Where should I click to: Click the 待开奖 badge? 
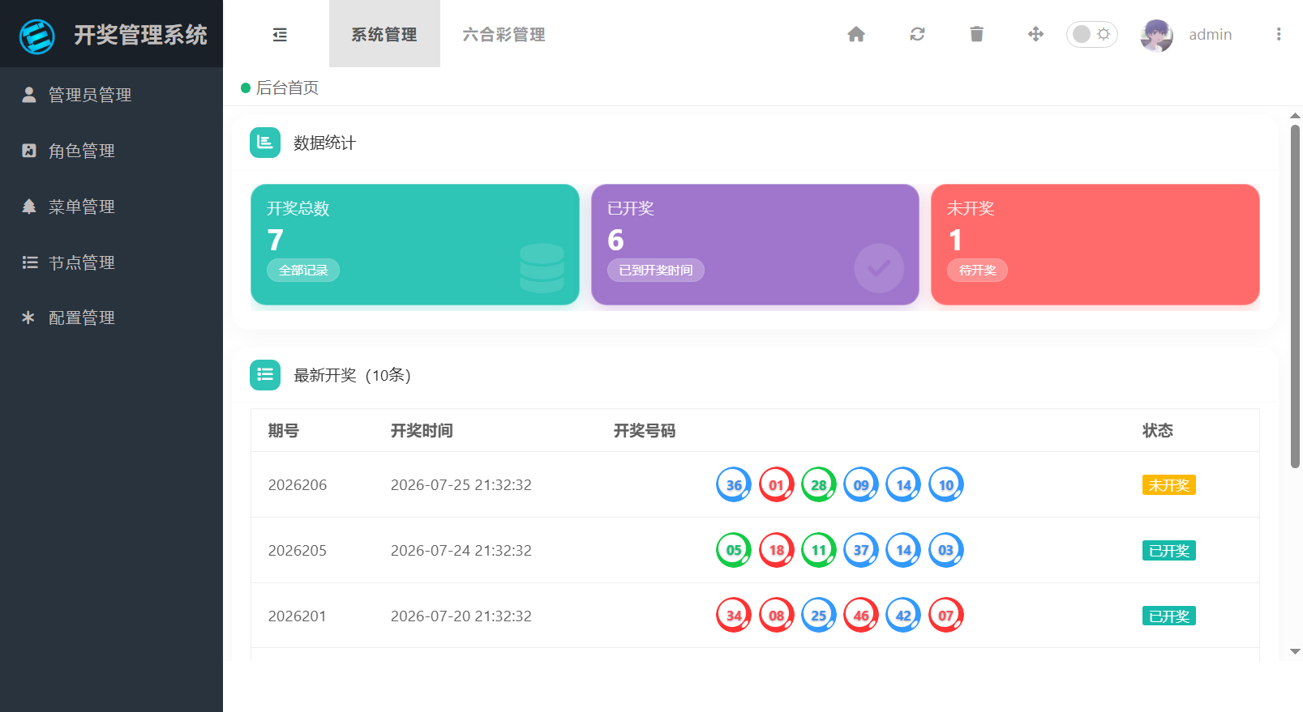point(978,271)
